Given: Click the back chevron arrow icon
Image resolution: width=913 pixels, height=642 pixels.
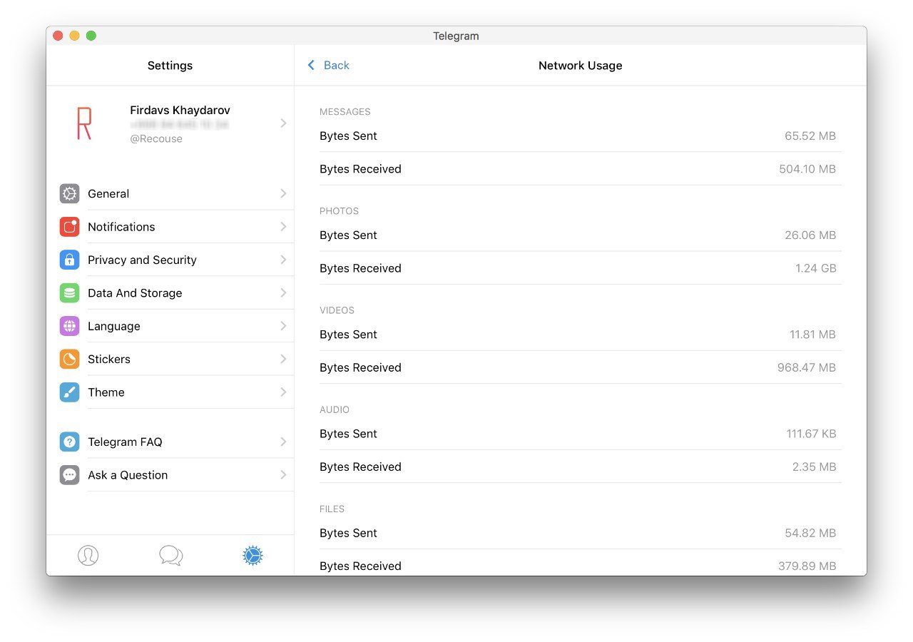Looking at the screenshot, I should tap(311, 66).
